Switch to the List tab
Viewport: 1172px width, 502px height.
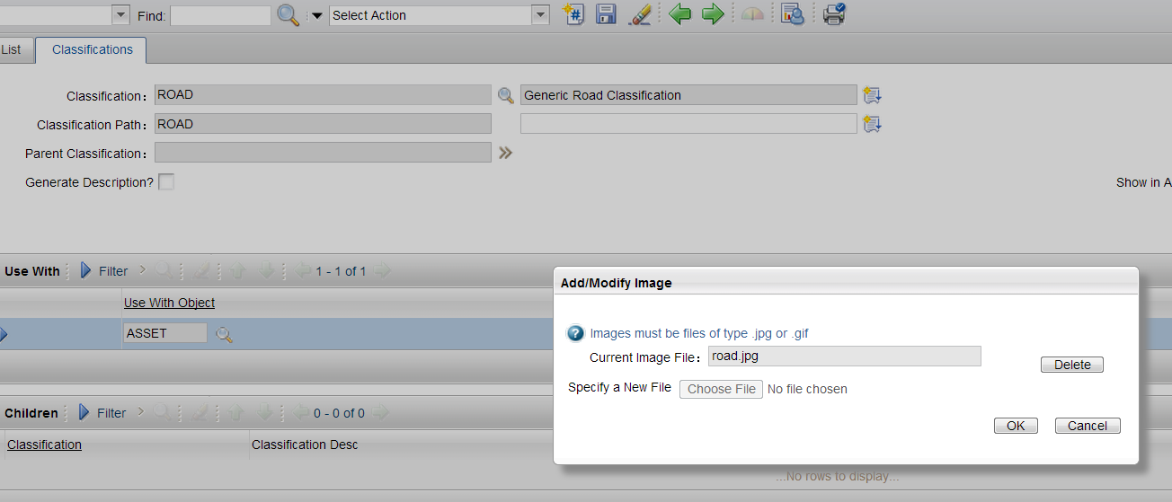[x=12, y=49]
